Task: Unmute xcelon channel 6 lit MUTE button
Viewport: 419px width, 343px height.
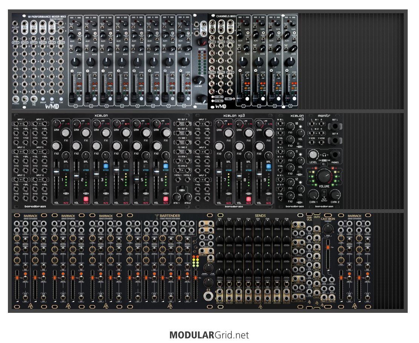Action: pyautogui.click(x=166, y=199)
